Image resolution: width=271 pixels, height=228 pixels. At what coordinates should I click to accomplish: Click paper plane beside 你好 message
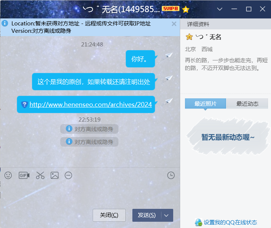167,56
